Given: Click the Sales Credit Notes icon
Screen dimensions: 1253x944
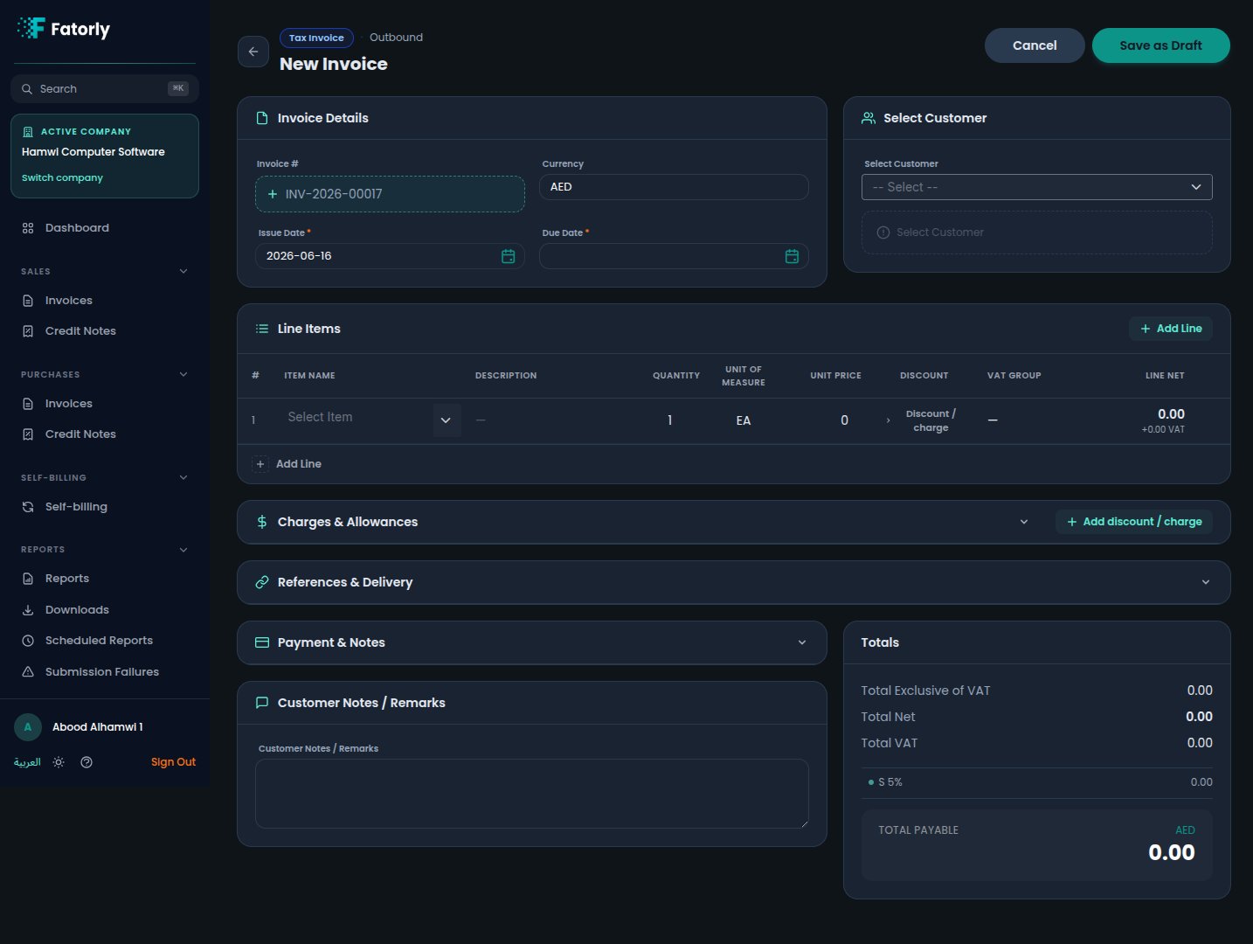Looking at the screenshot, I should coord(28,331).
